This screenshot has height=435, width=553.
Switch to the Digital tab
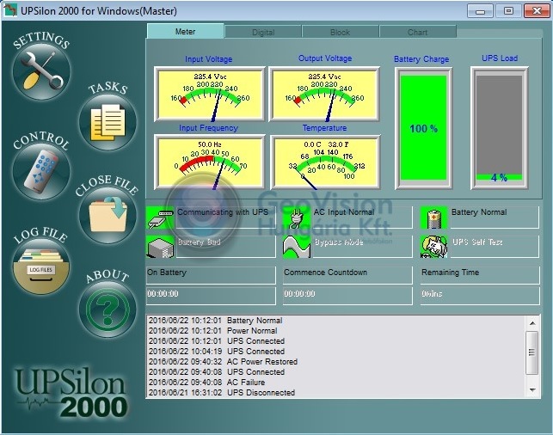263,32
